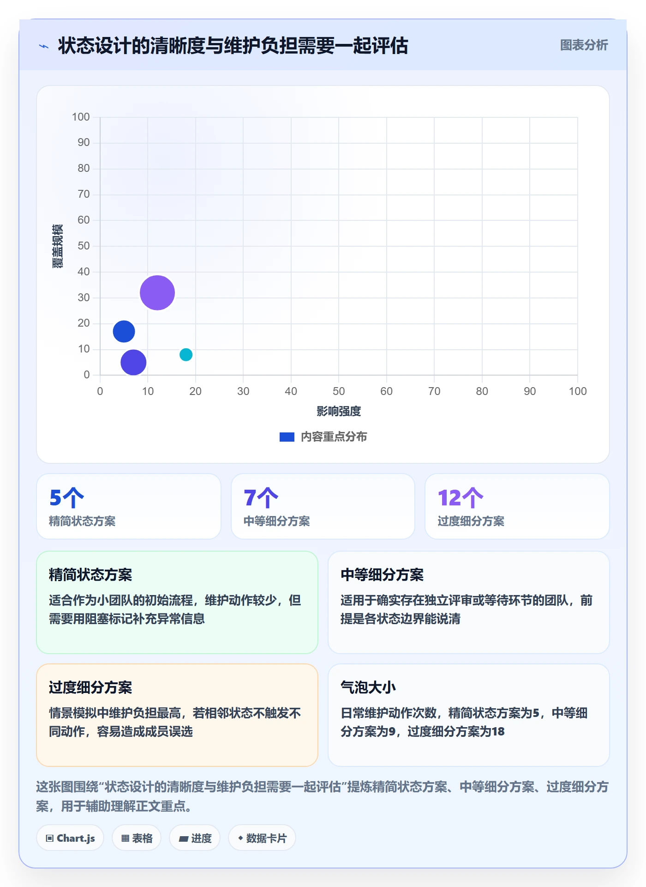646x887 pixels.
Task: Click the small cyan bubble on the chart
Action: [x=186, y=354]
